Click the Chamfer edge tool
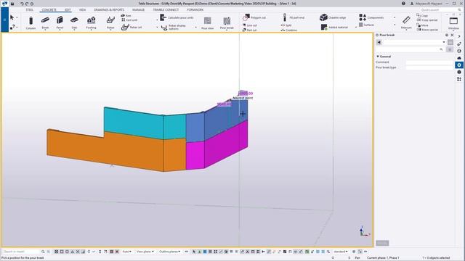Viewport: 465px width, 261px height. [333, 17]
